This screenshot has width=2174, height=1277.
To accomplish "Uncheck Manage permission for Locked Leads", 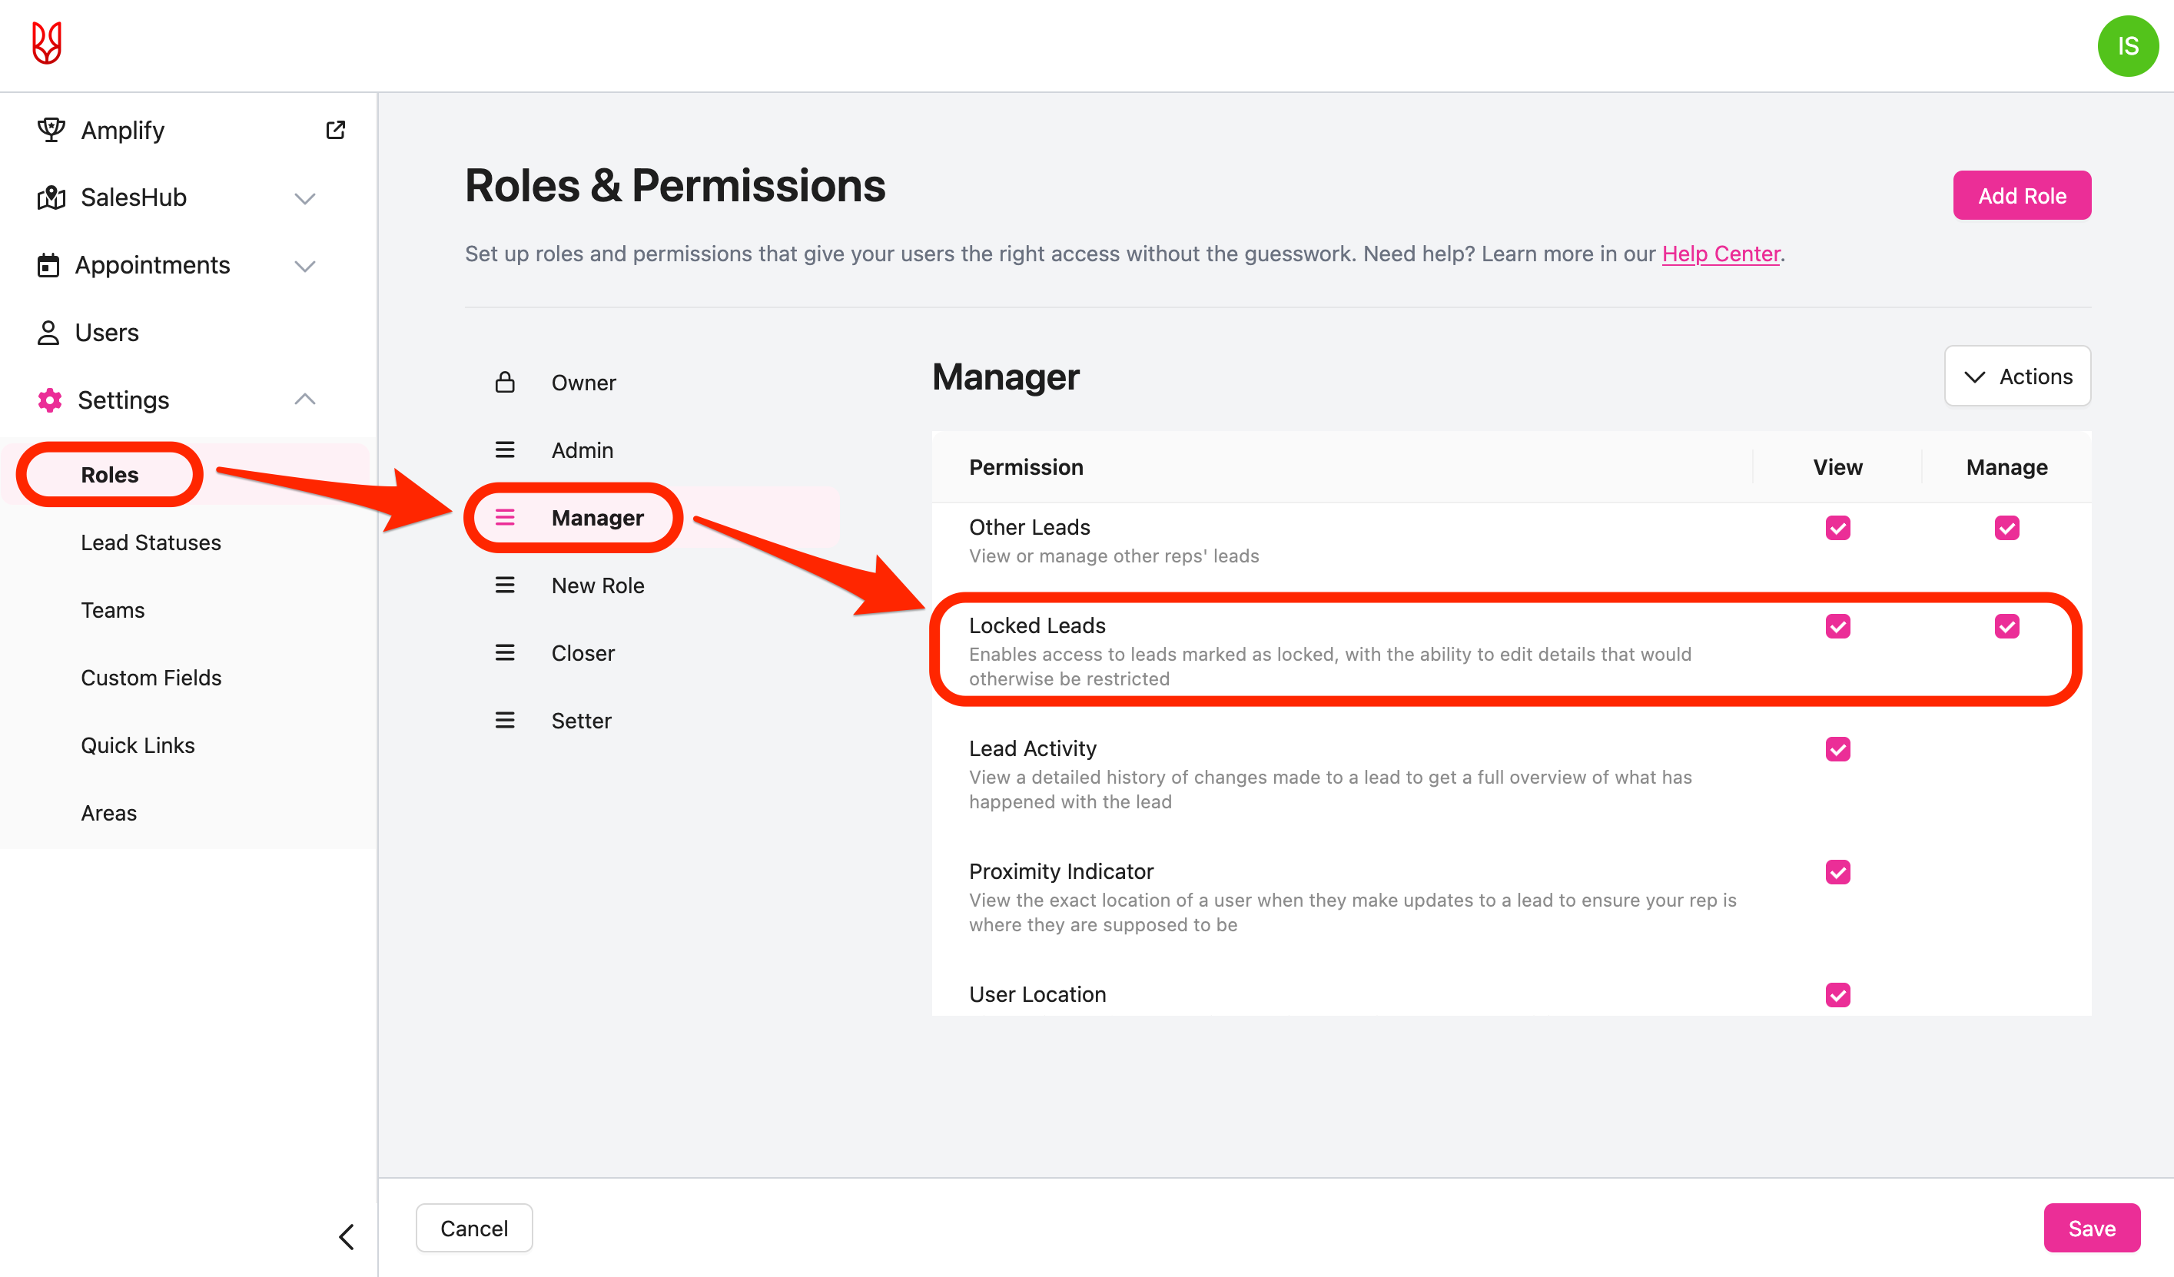I will [x=2006, y=626].
